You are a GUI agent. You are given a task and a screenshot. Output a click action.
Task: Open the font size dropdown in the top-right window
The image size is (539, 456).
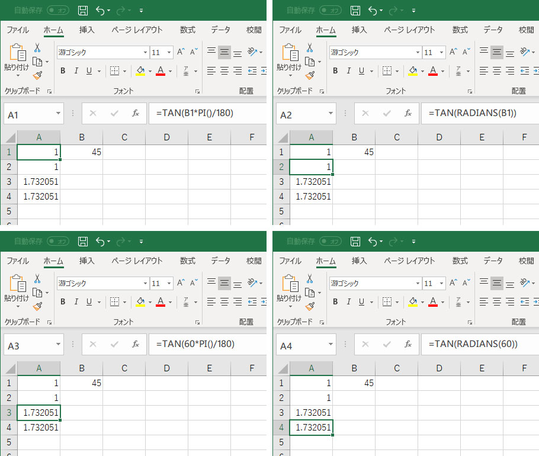click(441, 52)
